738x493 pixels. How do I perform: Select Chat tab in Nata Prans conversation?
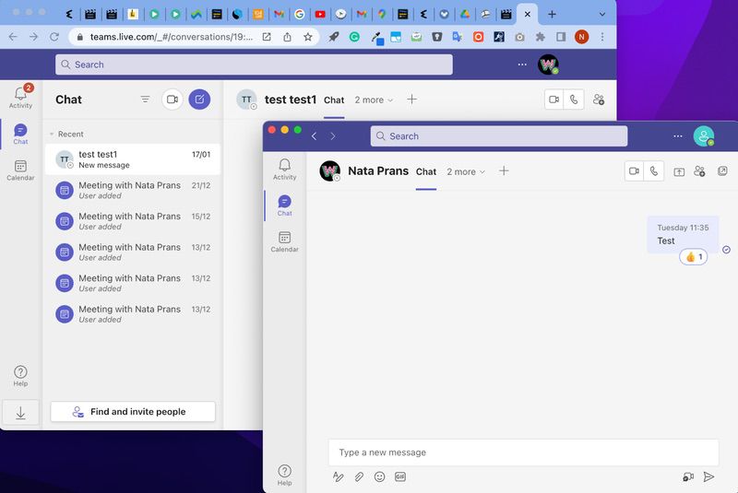[426, 172]
